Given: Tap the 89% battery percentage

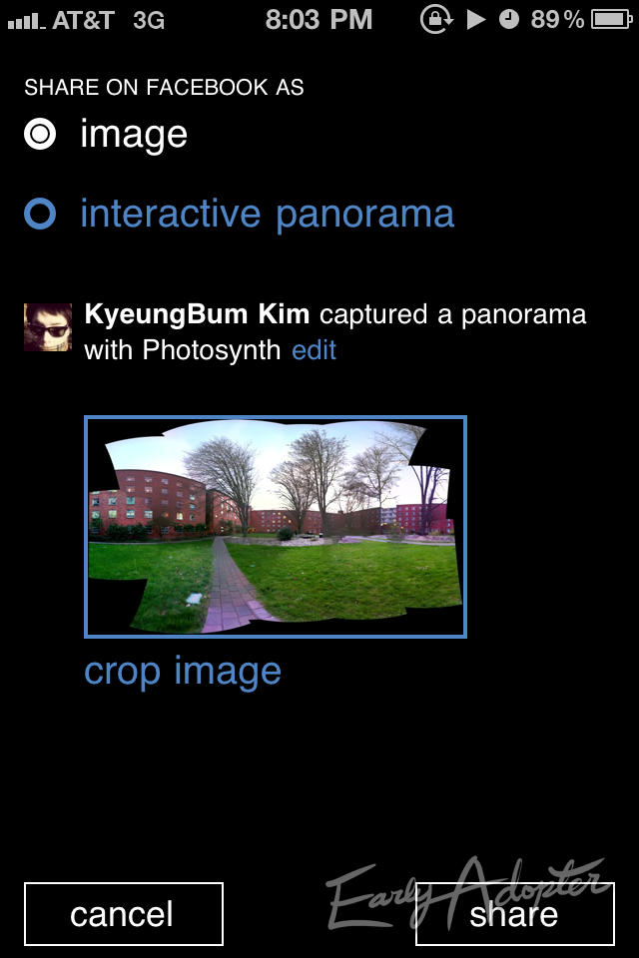Looking at the screenshot, I should pyautogui.click(x=557, y=20).
